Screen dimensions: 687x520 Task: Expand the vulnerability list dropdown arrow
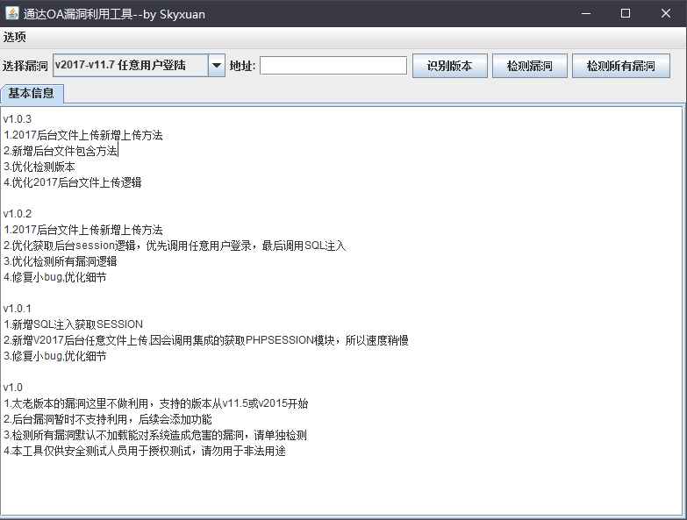217,66
